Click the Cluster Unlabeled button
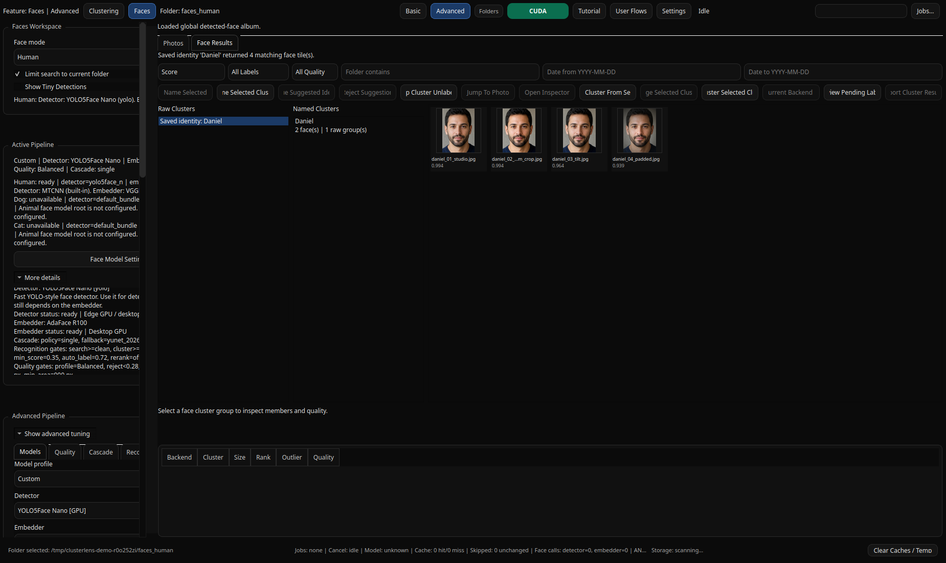The height and width of the screenshot is (563, 946). (429, 92)
